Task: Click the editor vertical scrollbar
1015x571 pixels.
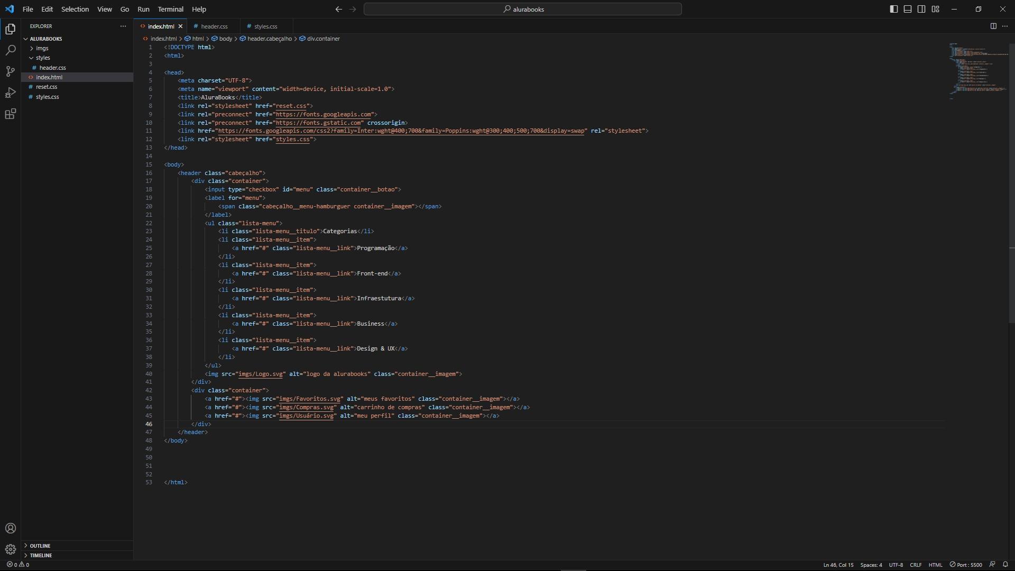Action: (1012, 182)
